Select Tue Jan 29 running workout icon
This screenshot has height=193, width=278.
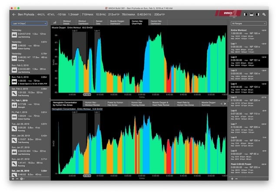(14, 128)
